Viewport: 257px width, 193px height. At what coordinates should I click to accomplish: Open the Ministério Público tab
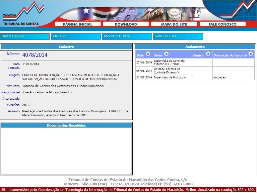coord(127,37)
